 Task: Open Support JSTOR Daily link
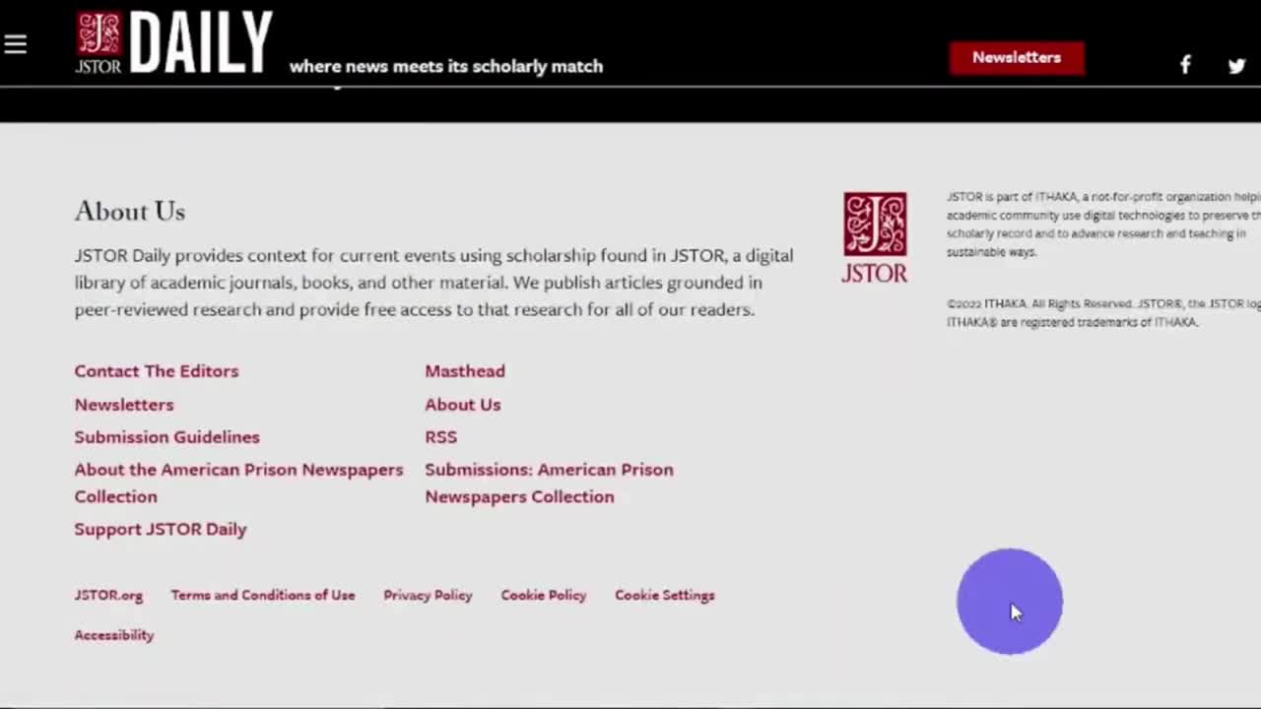pos(161,529)
